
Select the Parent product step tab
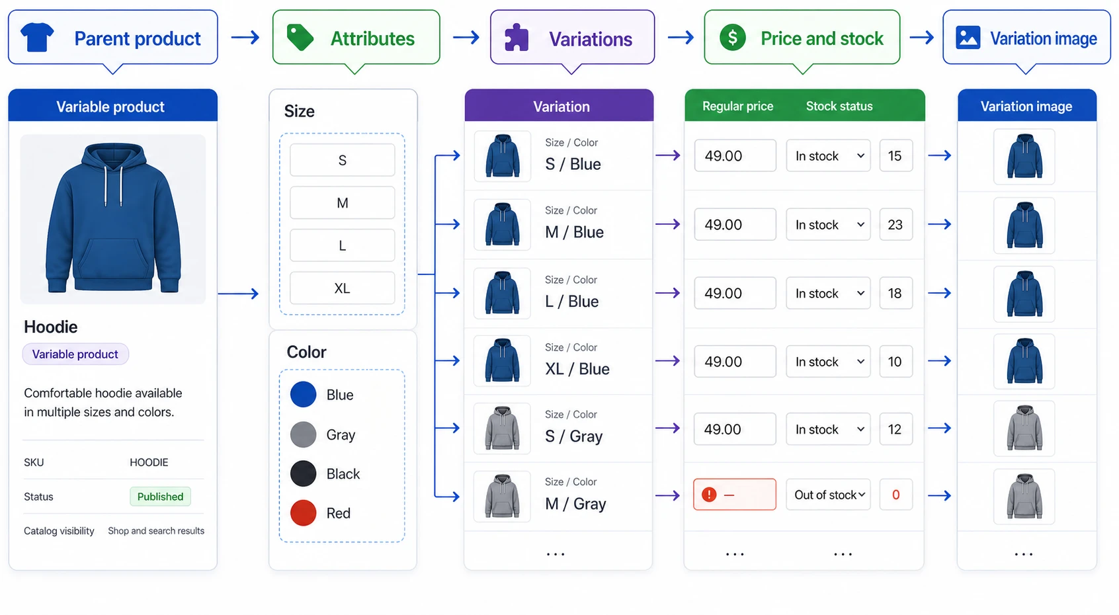point(113,38)
